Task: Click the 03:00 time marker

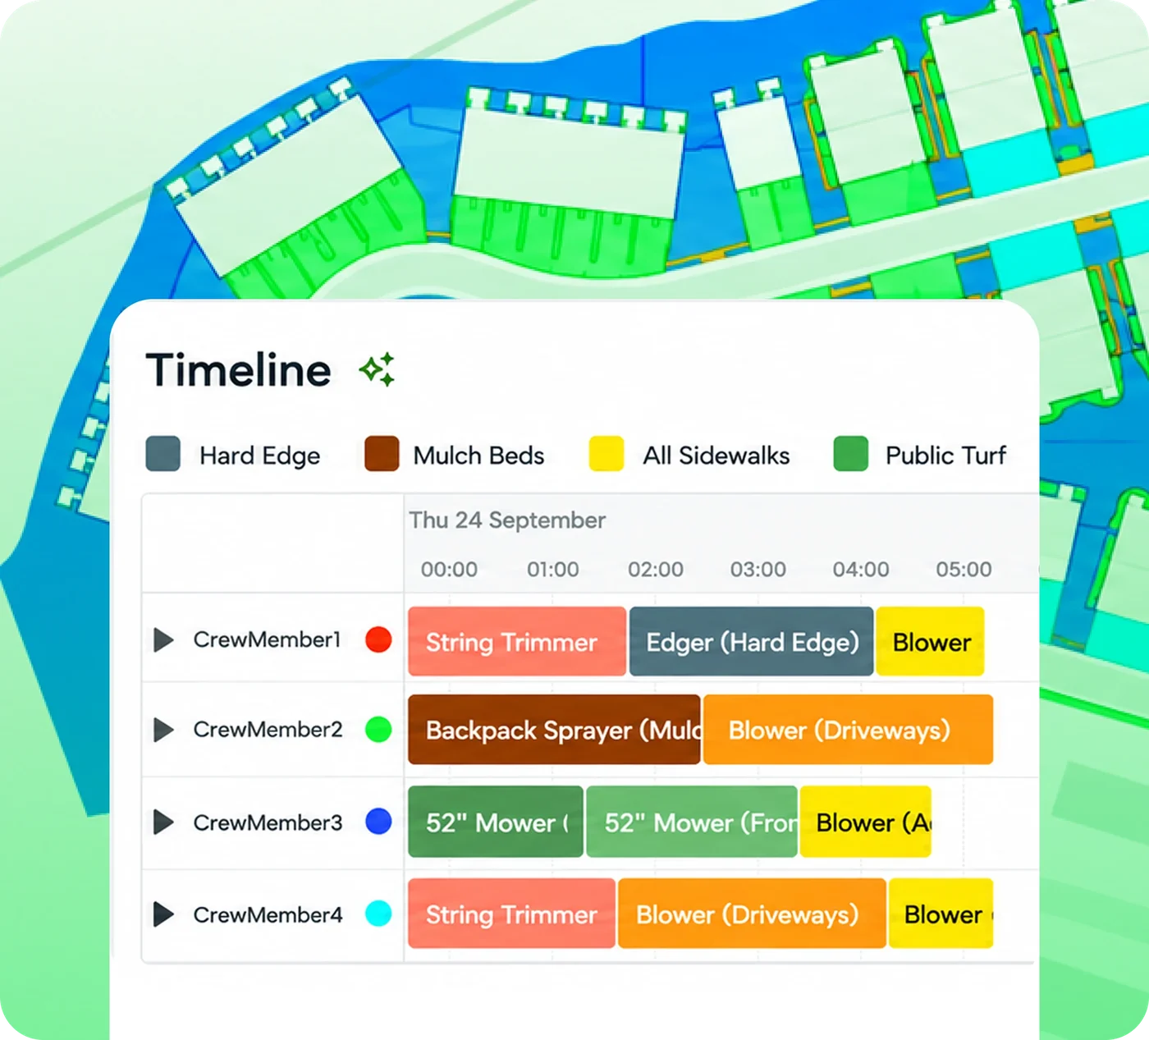Action: pyautogui.click(x=758, y=569)
